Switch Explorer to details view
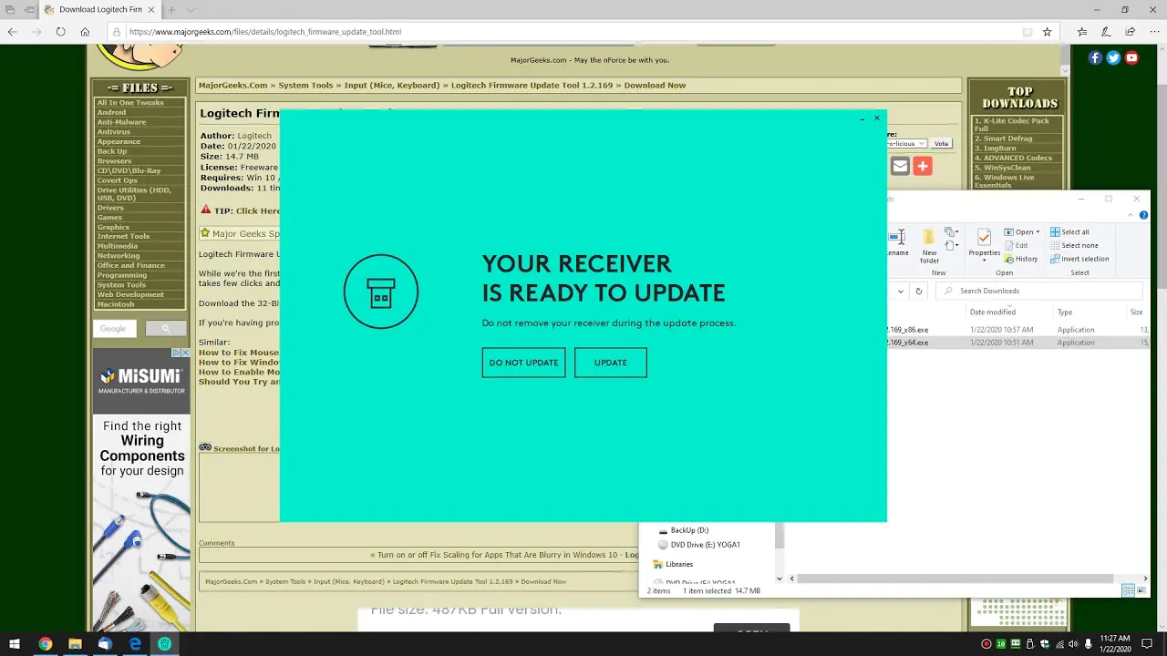1167x656 pixels. (x=1128, y=590)
